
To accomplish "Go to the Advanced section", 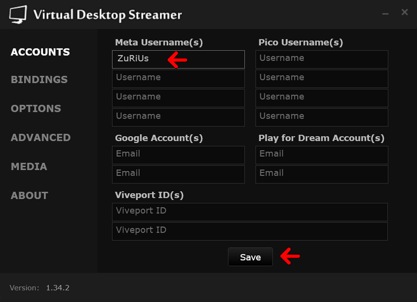I will click(x=41, y=137).
